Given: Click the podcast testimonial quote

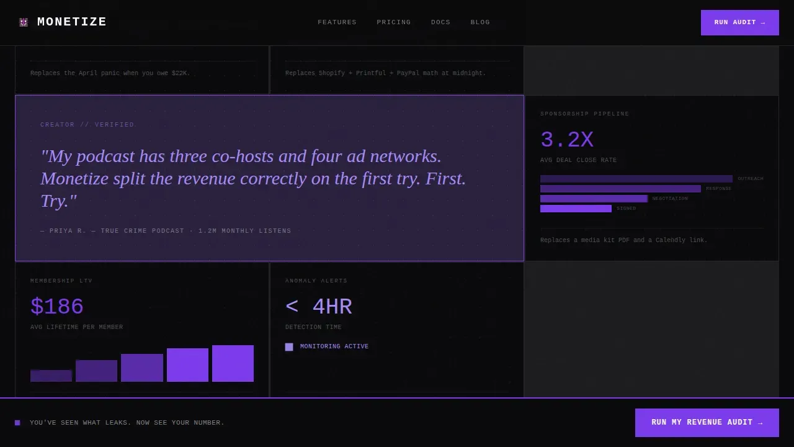Looking at the screenshot, I should [253, 178].
